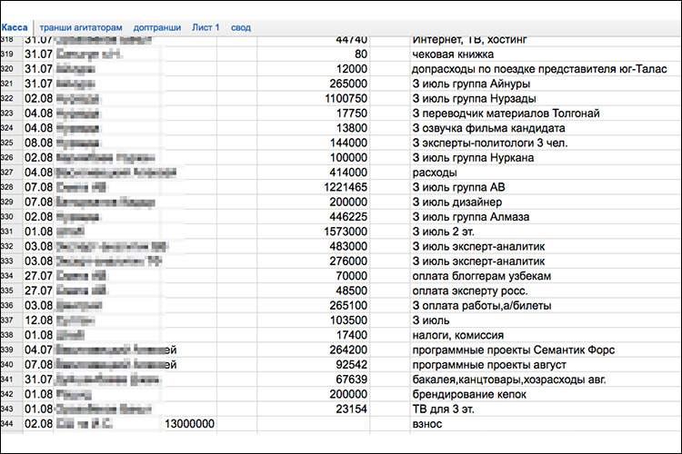Switch to the Касса sheet tab
This screenshot has height=454, width=682.
coord(15,27)
